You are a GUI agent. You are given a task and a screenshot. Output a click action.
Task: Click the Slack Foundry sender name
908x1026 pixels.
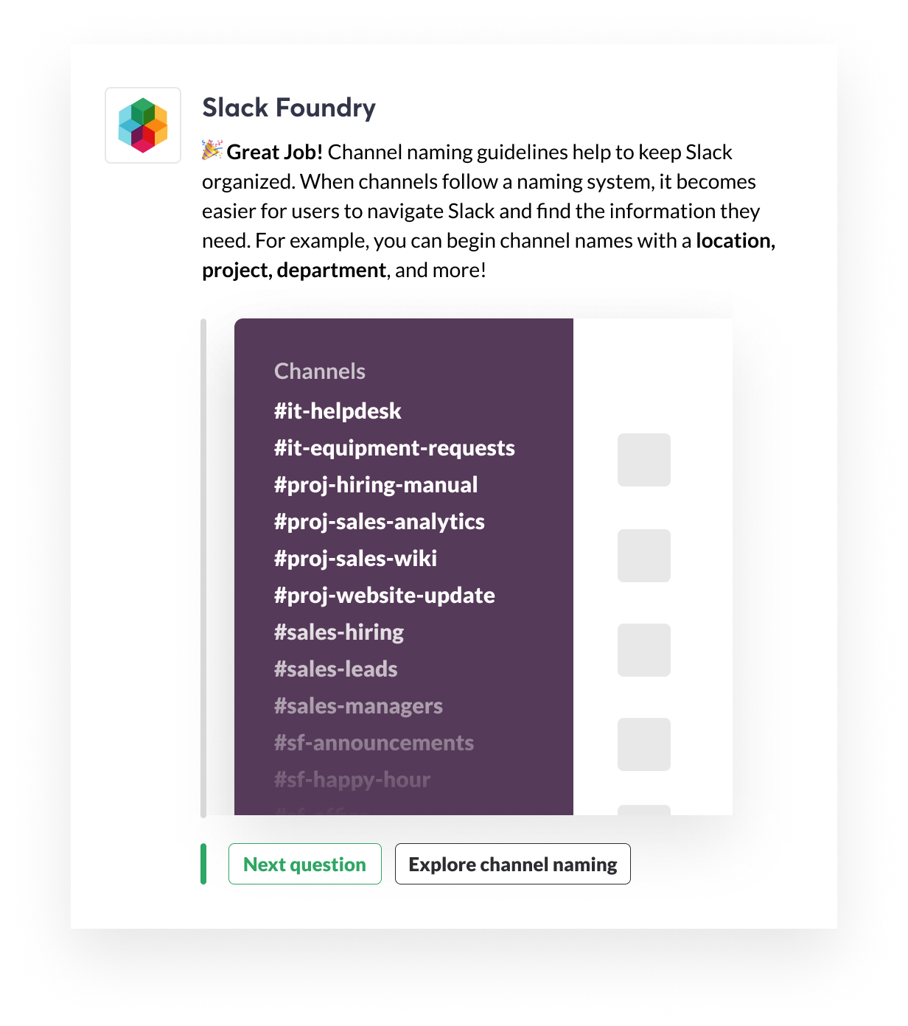(x=289, y=108)
